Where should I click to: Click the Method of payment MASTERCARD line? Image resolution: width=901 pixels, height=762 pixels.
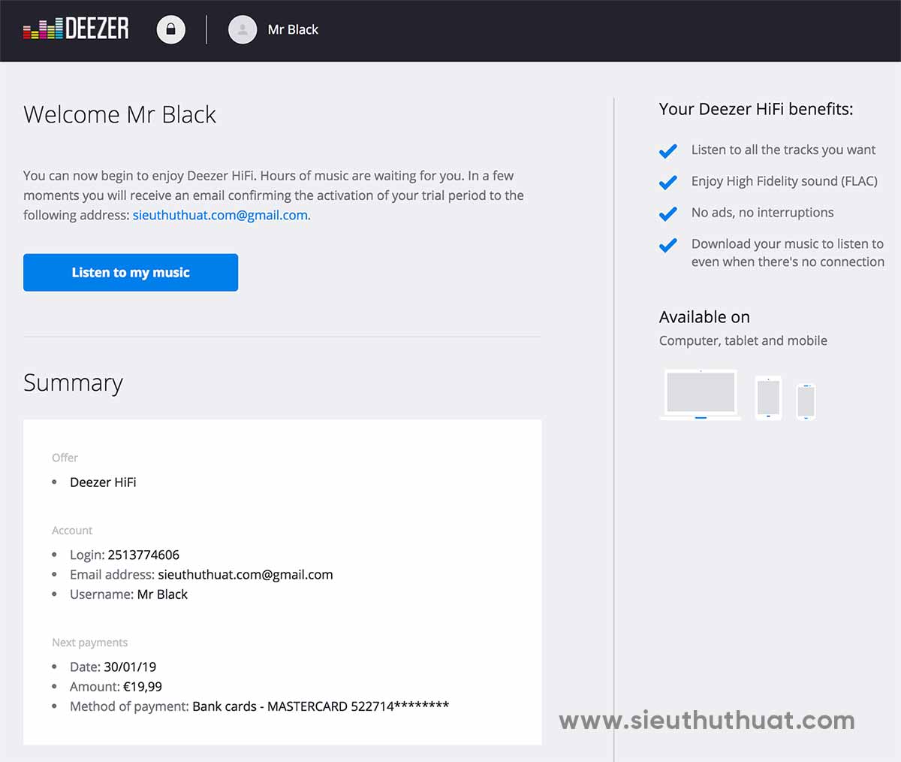pos(259,706)
